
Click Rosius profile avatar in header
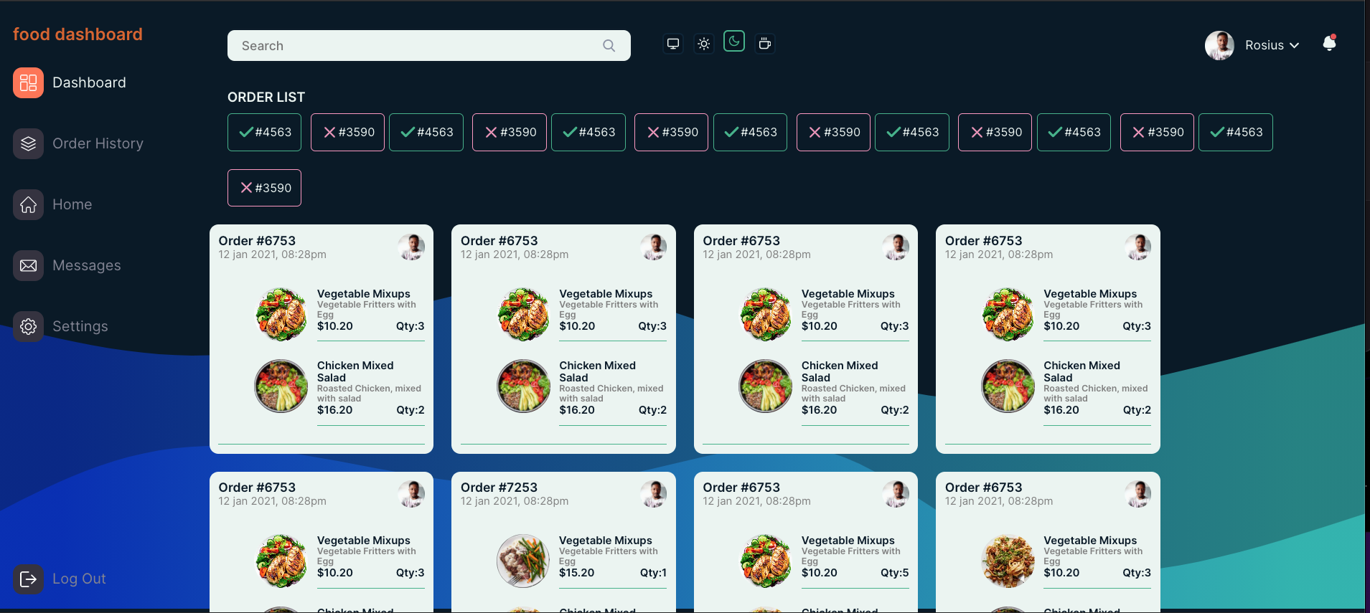point(1219,45)
